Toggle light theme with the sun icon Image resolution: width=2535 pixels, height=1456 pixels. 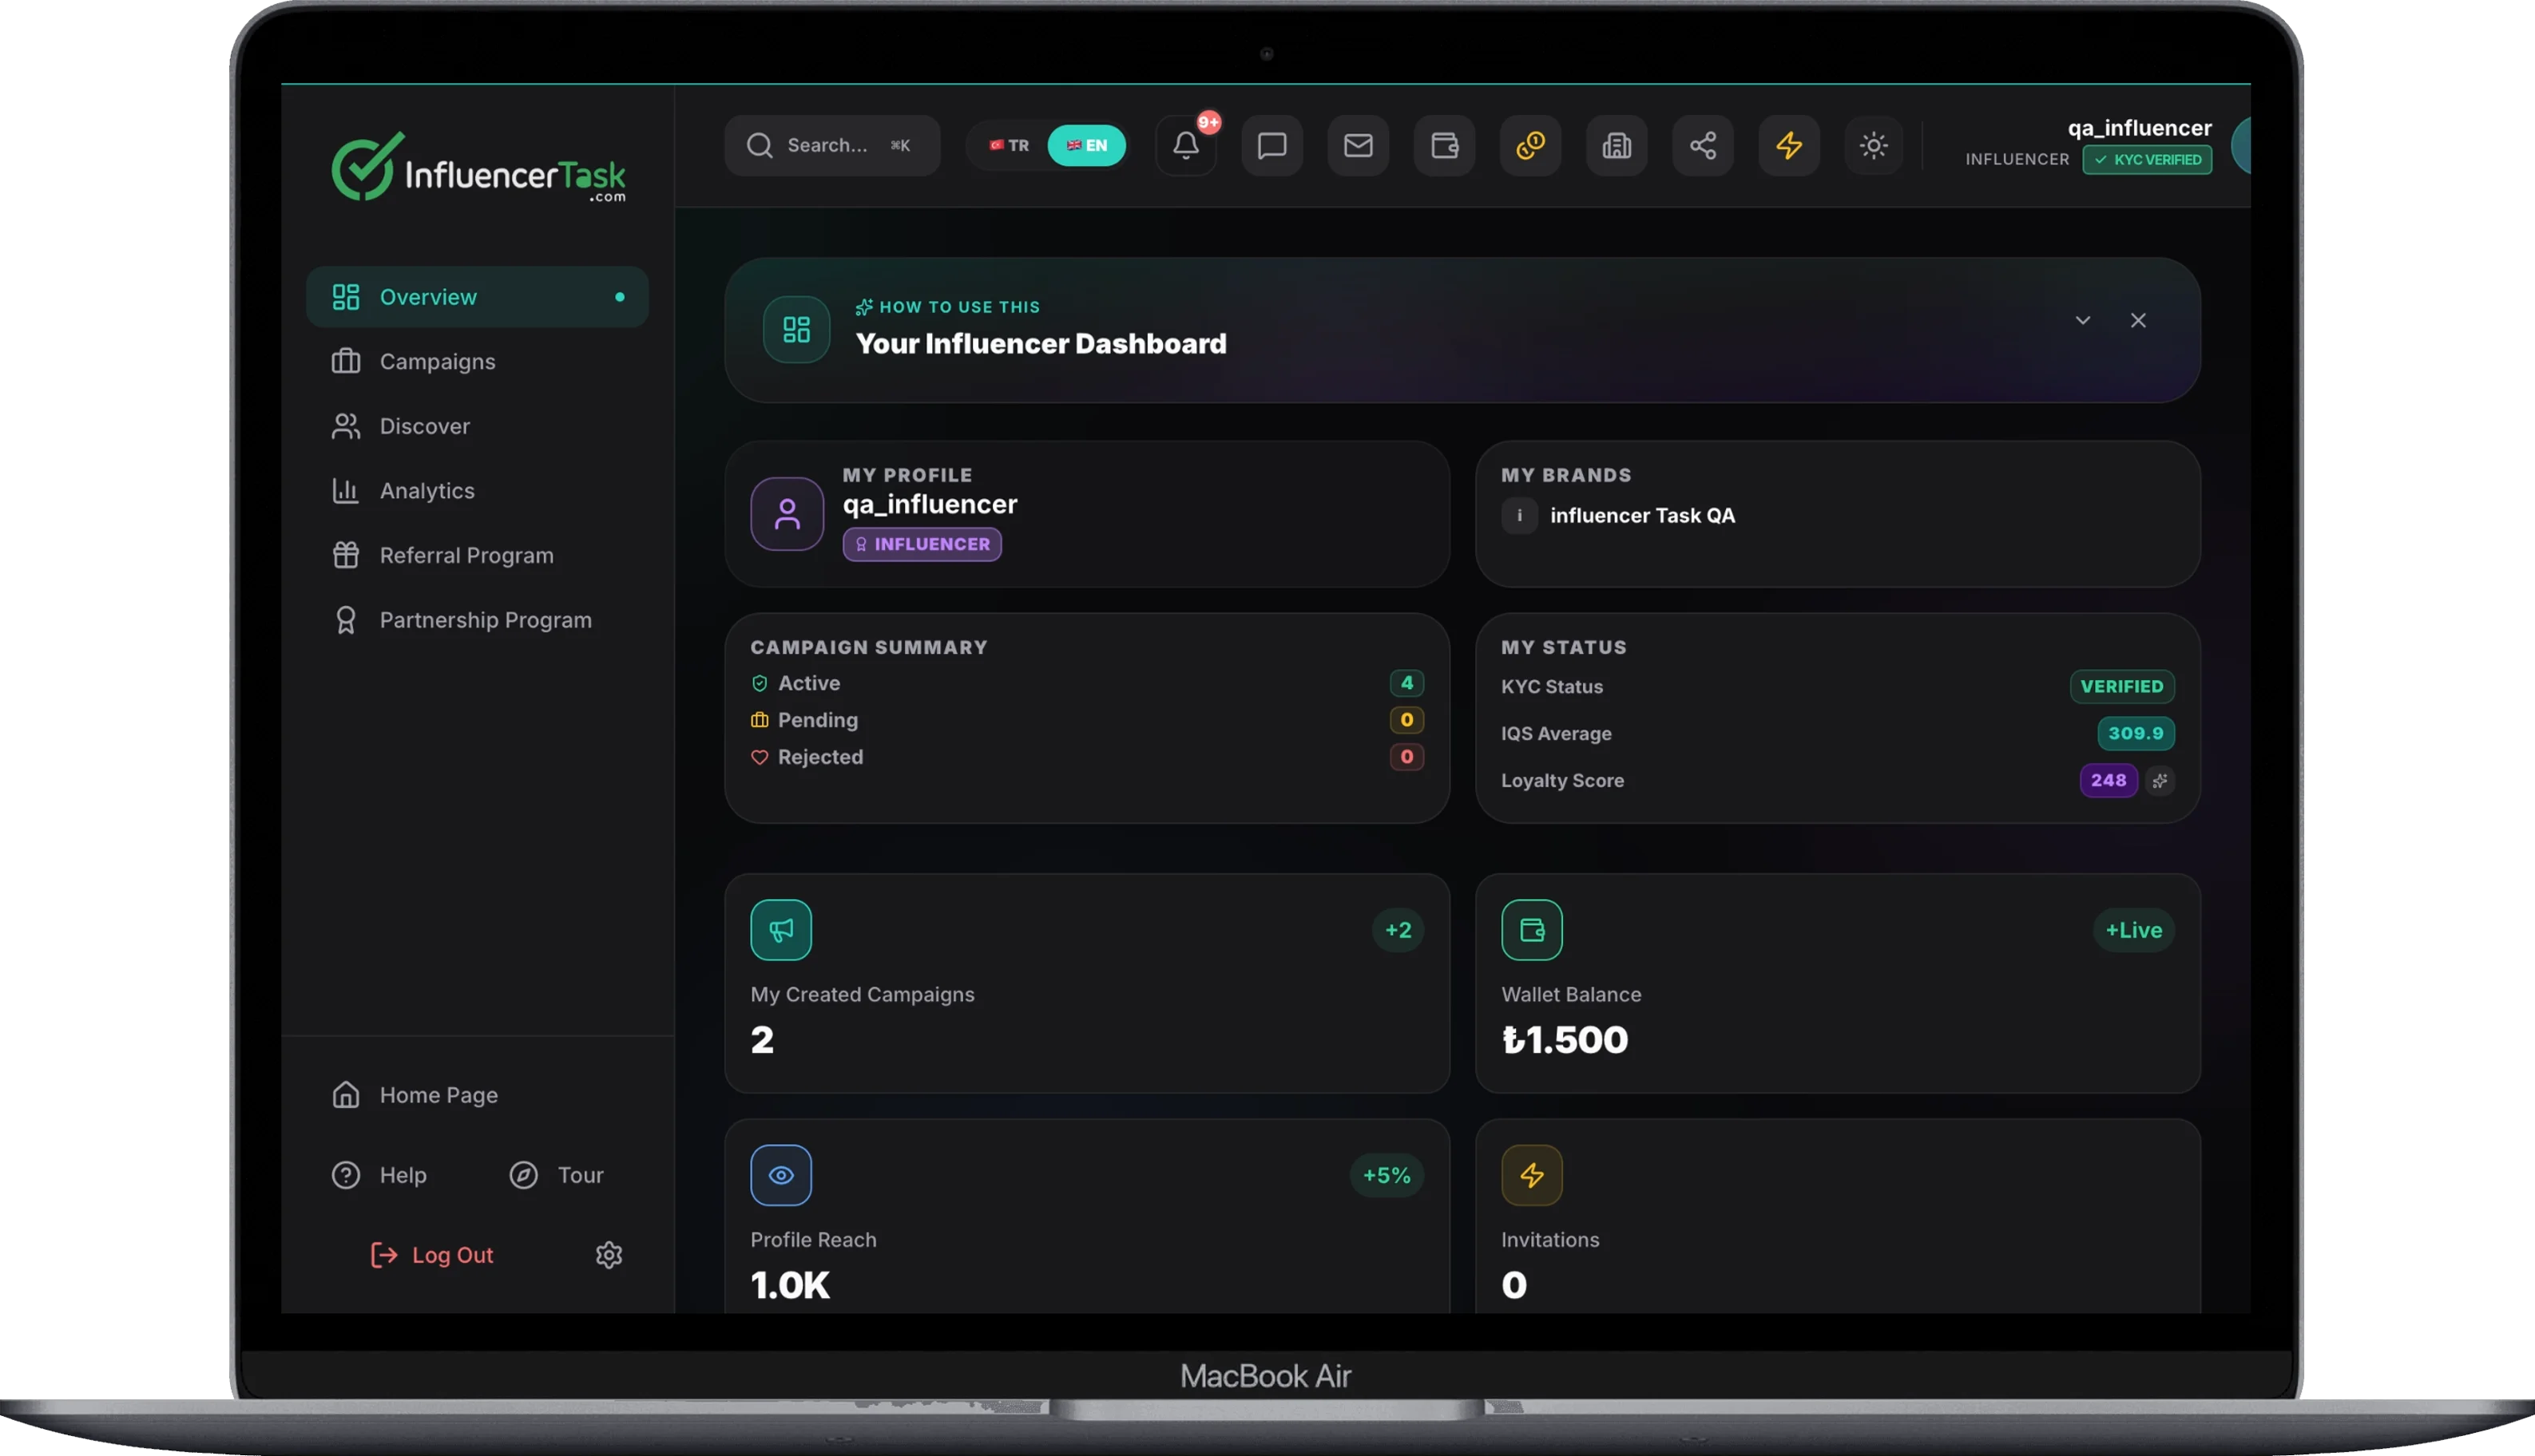(1874, 146)
